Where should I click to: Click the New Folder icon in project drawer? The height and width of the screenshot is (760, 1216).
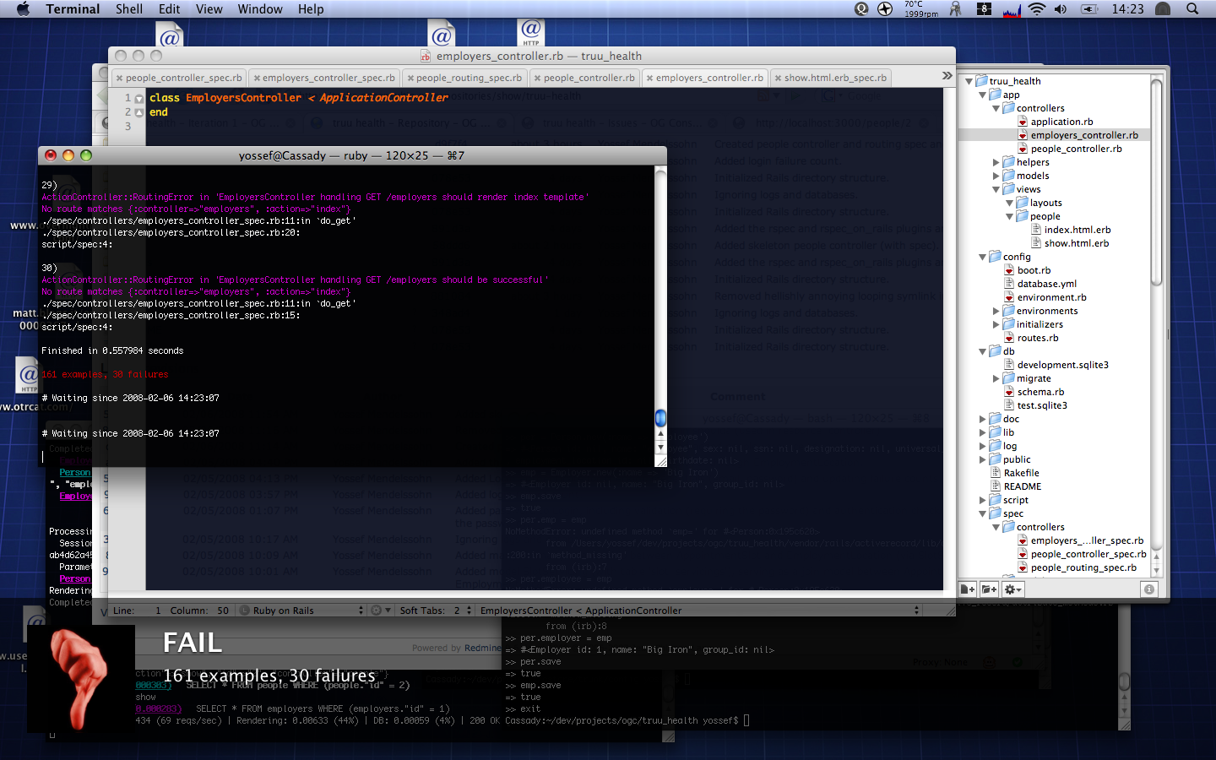(x=989, y=589)
